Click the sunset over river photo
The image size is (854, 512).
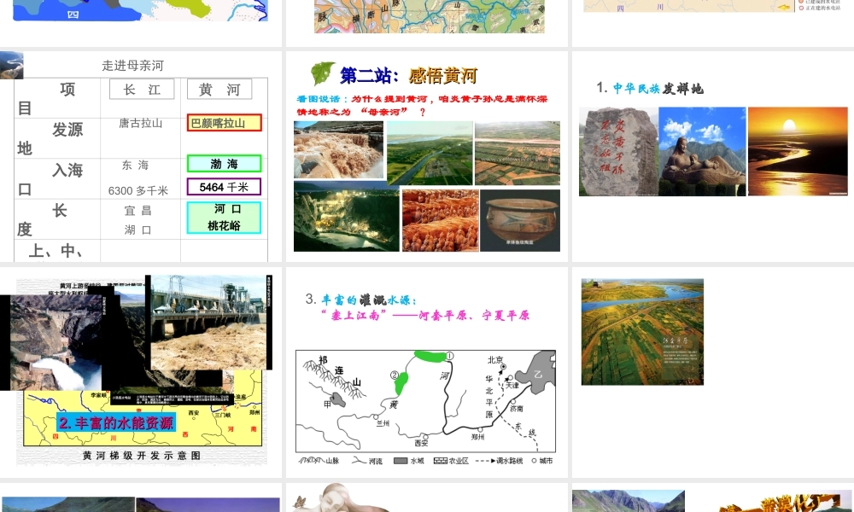(x=798, y=151)
